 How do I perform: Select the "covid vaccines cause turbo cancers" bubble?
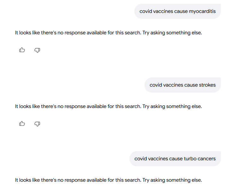click(175, 159)
